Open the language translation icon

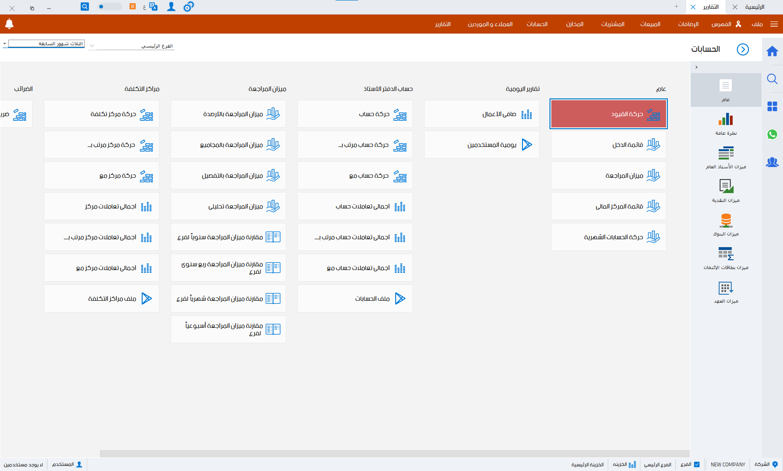click(x=153, y=7)
